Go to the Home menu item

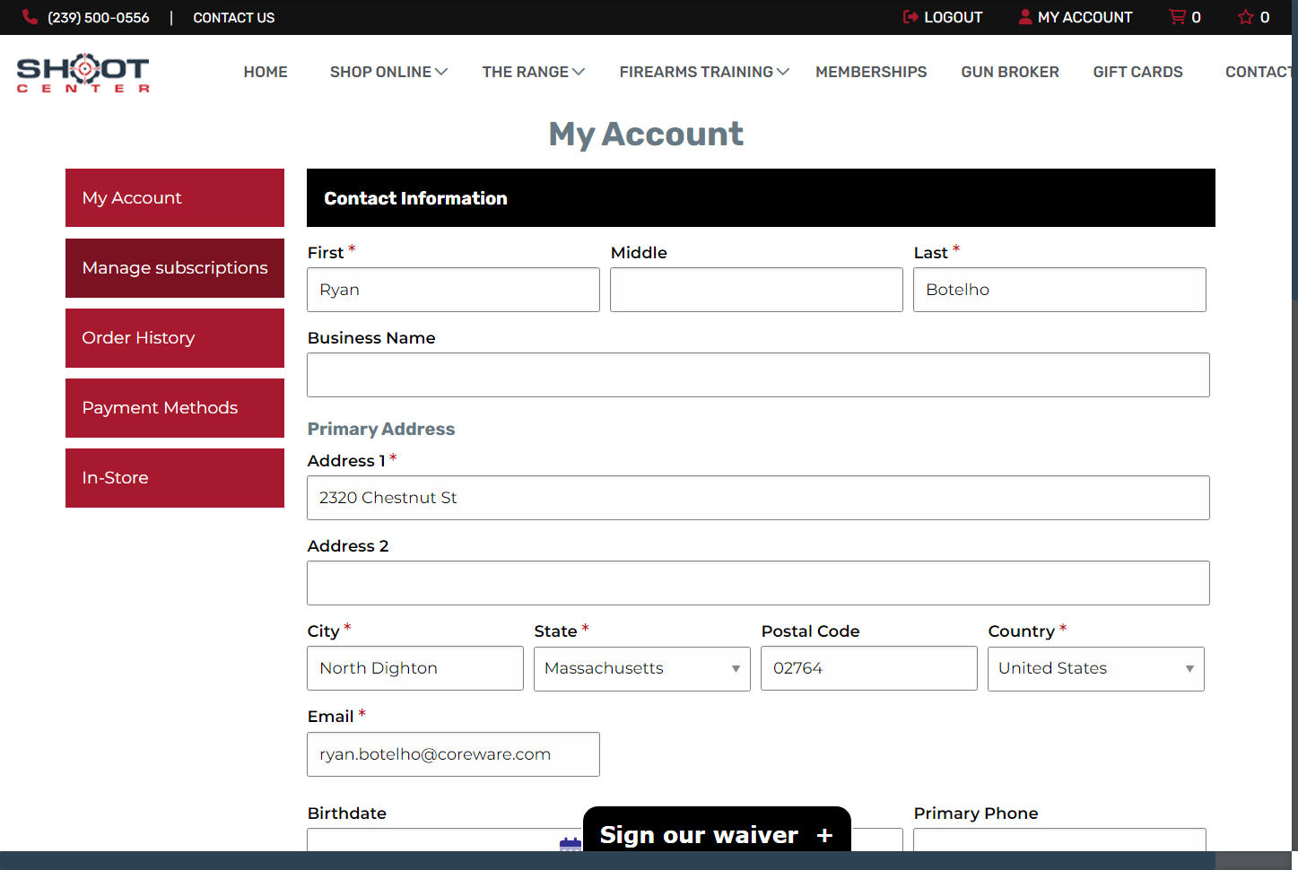coord(266,72)
